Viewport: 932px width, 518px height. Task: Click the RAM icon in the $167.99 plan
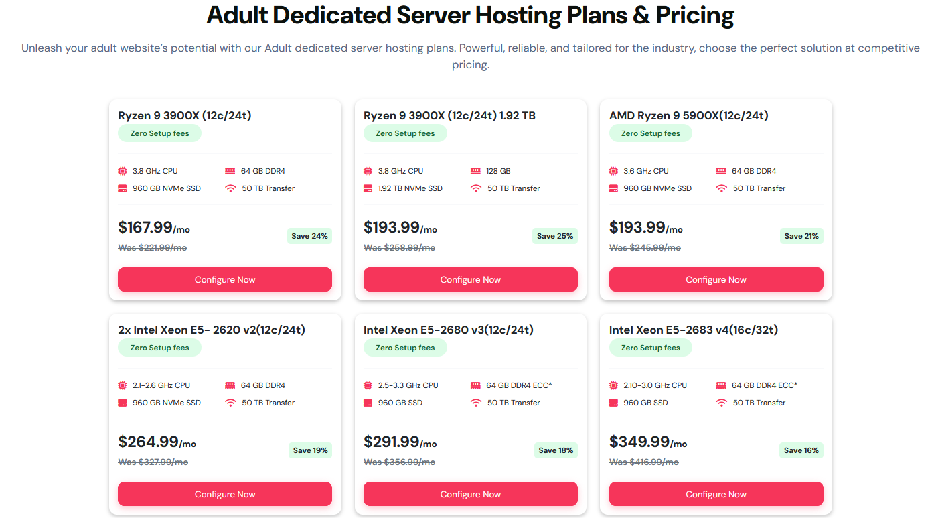pos(230,171)
